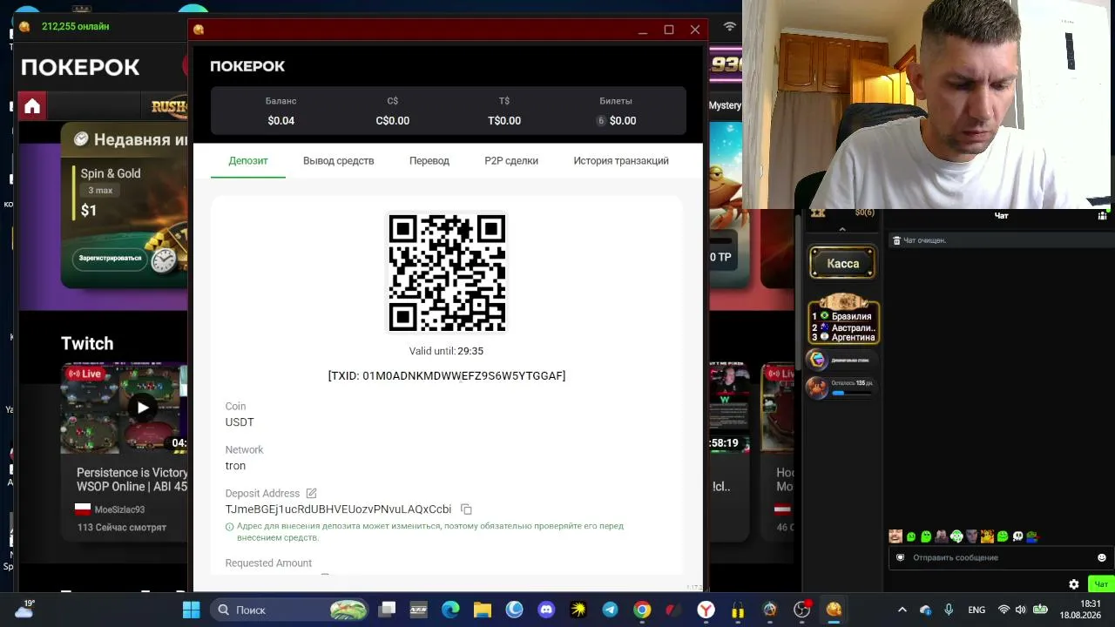Click the USDT coin value
The height and width of the screenshot is (627, 1115).
coord(240,422)
